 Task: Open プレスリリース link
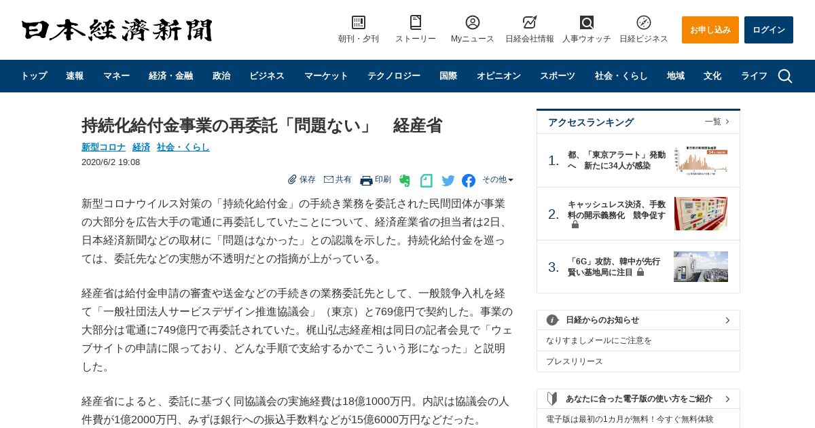tap(575, 361)
